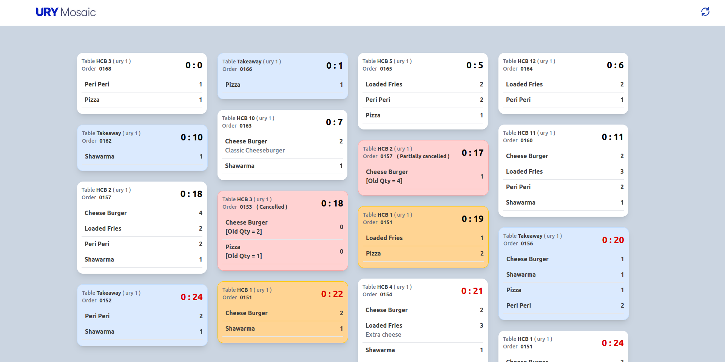Click Pizza Old Qty 1 row
Screen dimensions: 725x362
[x=282, y=251]
